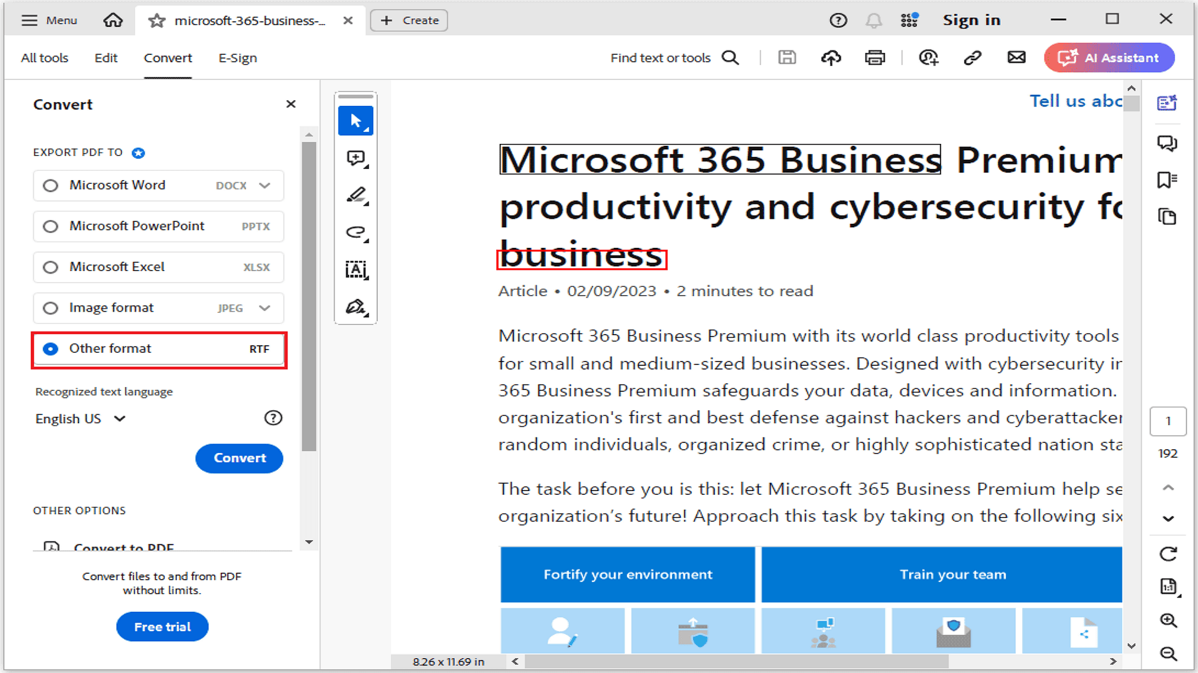
Task: Click the Fortify your environment block
Action: pyautogui.click(x=628, y=575)
